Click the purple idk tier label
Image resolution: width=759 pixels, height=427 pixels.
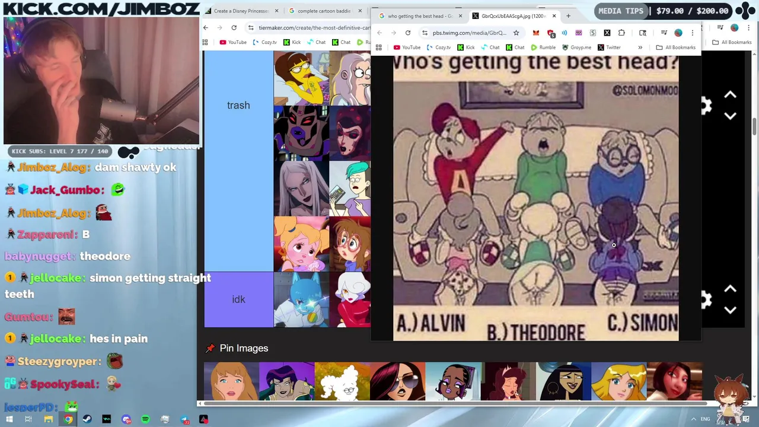coord(238,299)
